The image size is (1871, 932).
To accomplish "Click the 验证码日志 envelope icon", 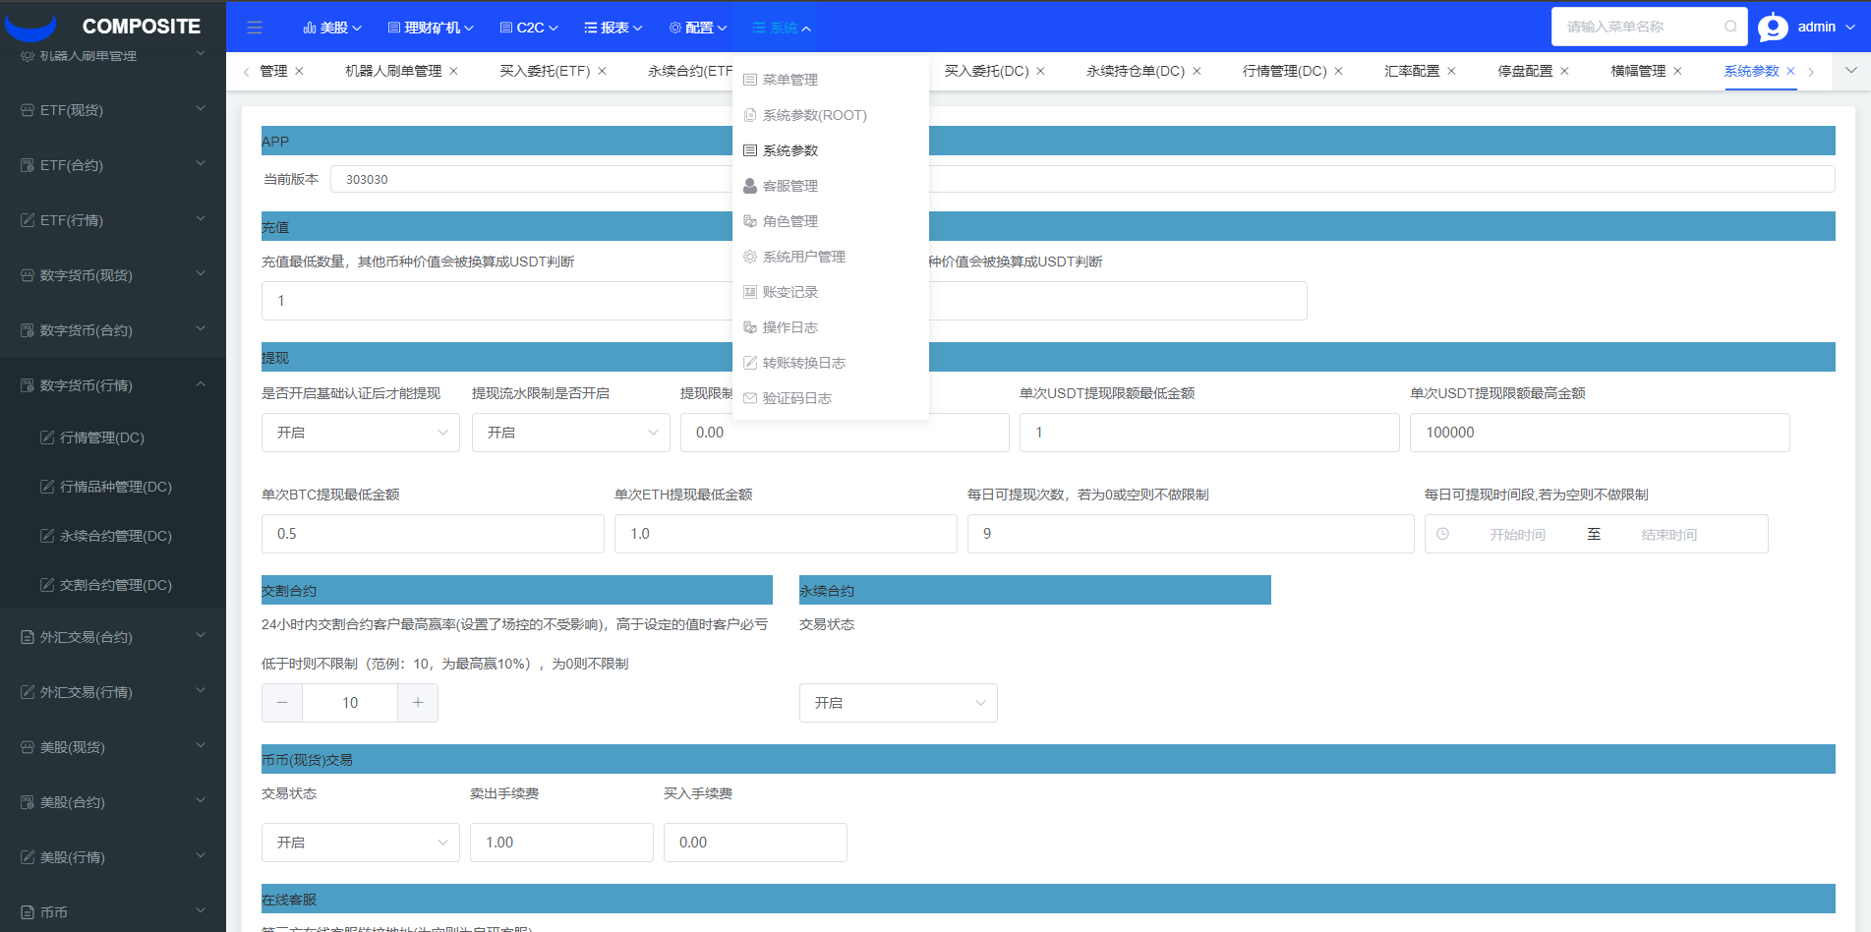I will (748, 397).
